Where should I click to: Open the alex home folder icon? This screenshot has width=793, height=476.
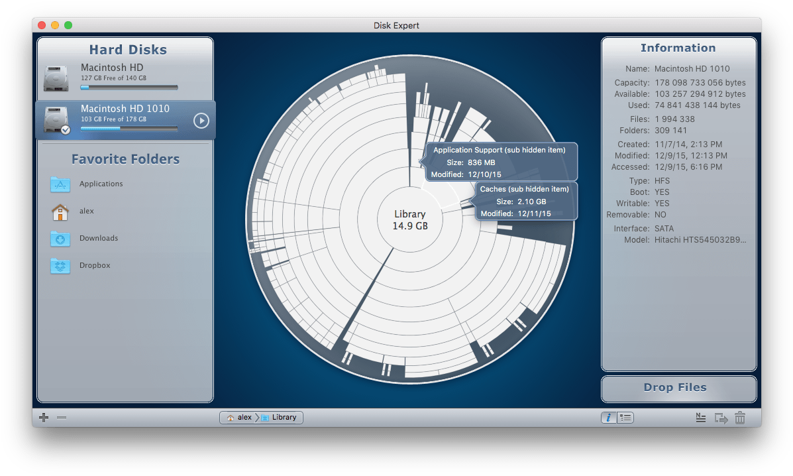click(x=60, y=211)
